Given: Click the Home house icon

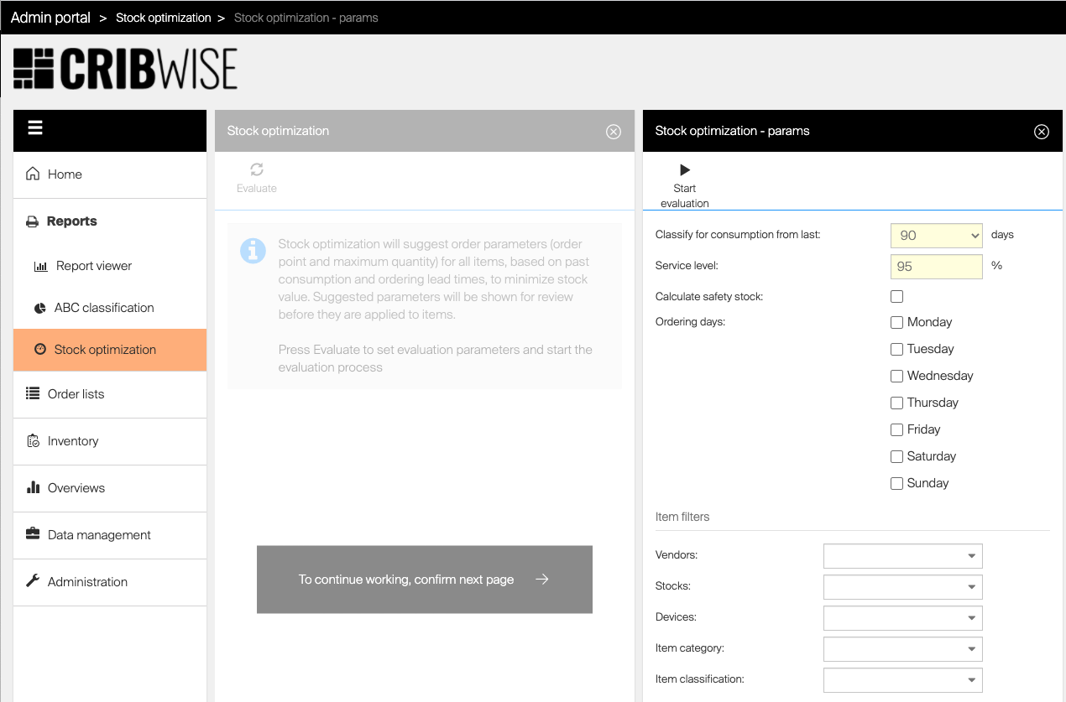Looking at the screenshot, I should click(x=33, y=174).
